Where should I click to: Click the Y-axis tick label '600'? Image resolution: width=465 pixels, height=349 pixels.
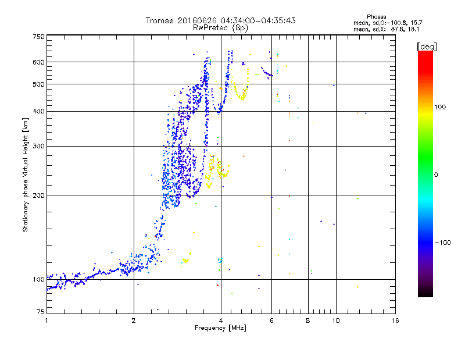39,62
